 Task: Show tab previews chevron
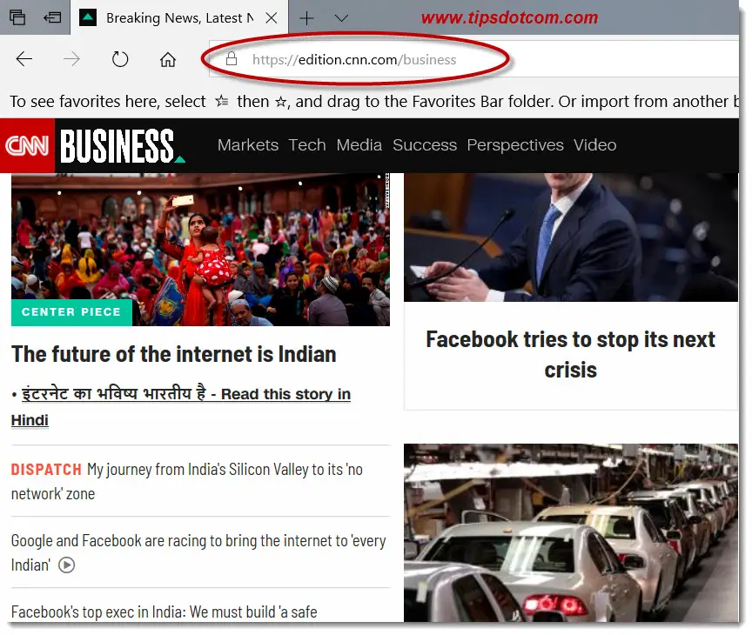(341, 18)
